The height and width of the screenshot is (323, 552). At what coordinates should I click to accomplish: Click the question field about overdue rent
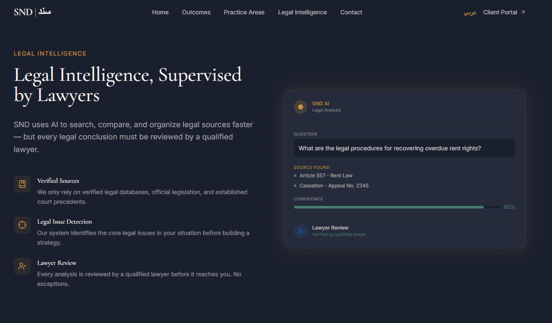[x=405, y=148]
